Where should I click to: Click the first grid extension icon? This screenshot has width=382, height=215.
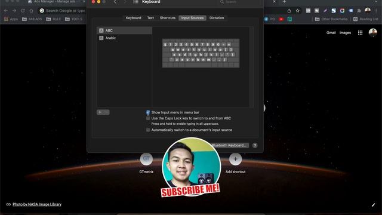pyautogui.click(x=308, y=11)
